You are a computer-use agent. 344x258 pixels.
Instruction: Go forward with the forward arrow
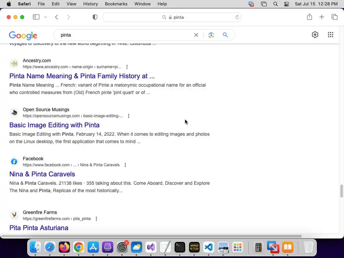tap(69, 17)
